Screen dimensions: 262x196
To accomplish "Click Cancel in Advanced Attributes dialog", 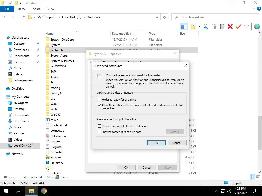I will pos(177,143).
